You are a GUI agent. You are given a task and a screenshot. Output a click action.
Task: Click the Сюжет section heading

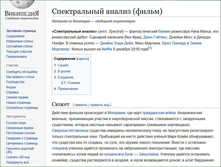click(61, 104)
